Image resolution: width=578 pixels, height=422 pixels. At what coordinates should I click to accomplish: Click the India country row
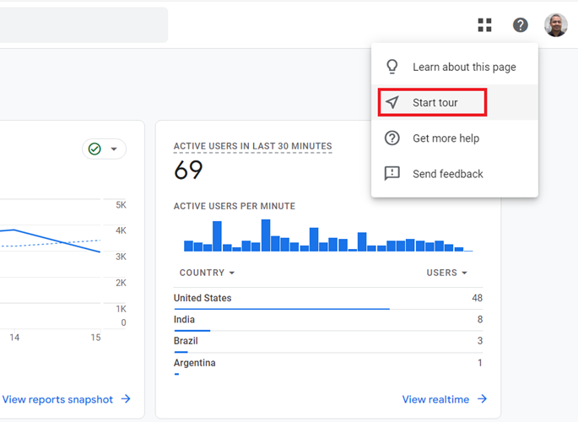(184, 320)
